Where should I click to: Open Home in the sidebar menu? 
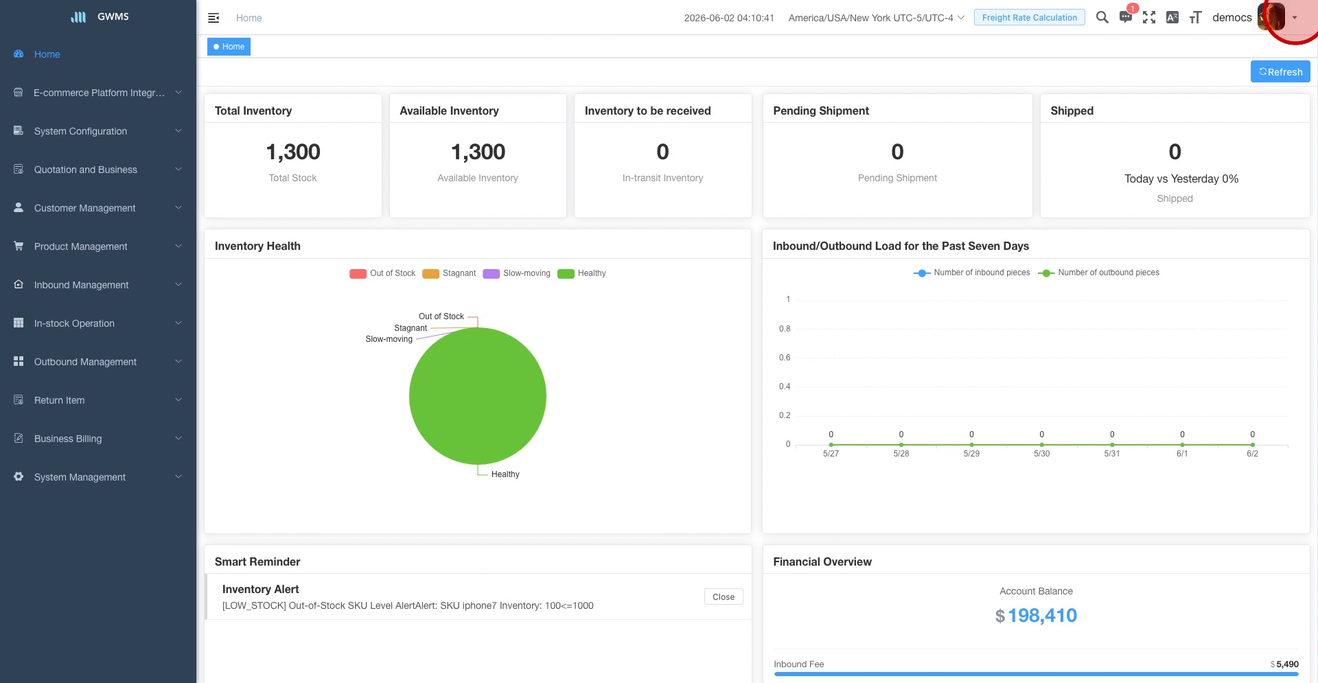tap(98, 54)
